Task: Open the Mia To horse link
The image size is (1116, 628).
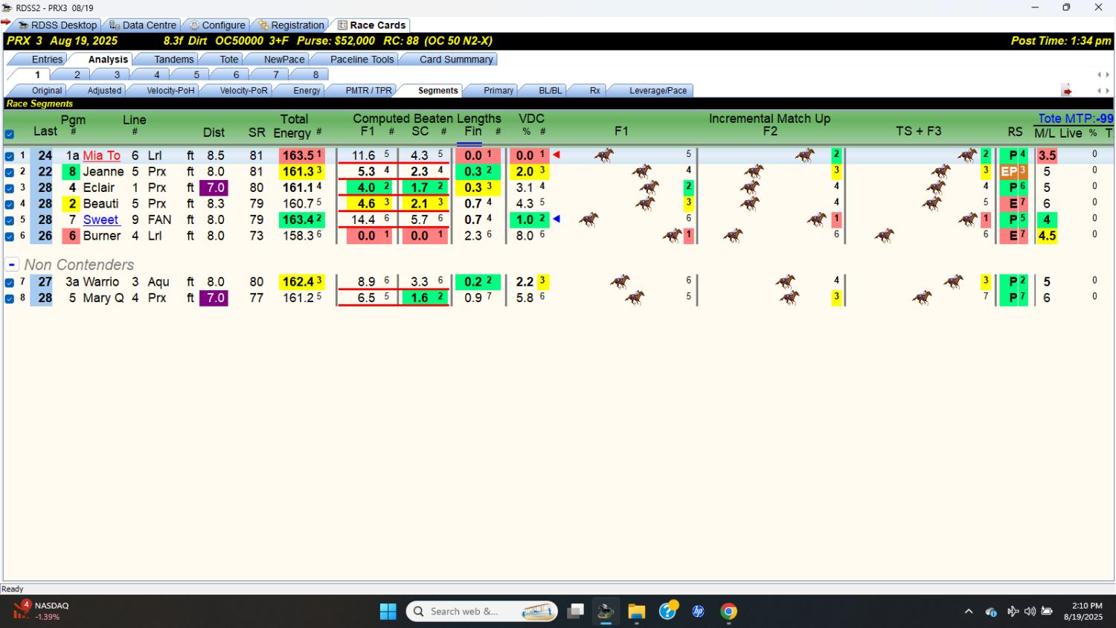Action: coord(101,156)
